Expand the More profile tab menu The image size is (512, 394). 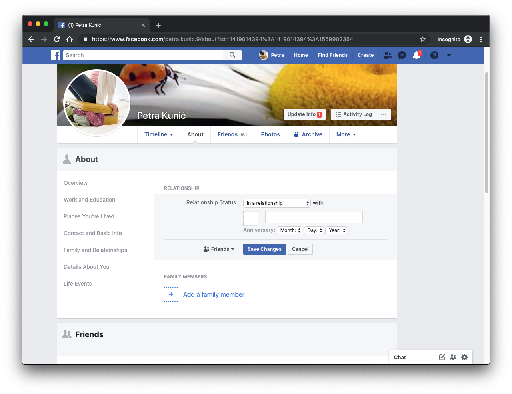(346, 134)
